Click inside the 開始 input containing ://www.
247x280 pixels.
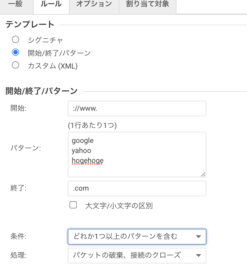(x=137, y=109)
